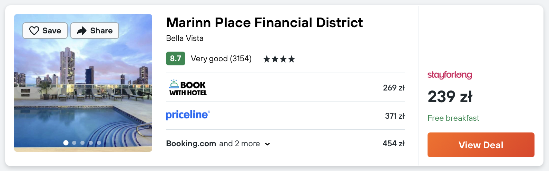Expand the Booking.com and 2 more chevron
This screenshot has height=171, width=549.
(x=267, y=144)
